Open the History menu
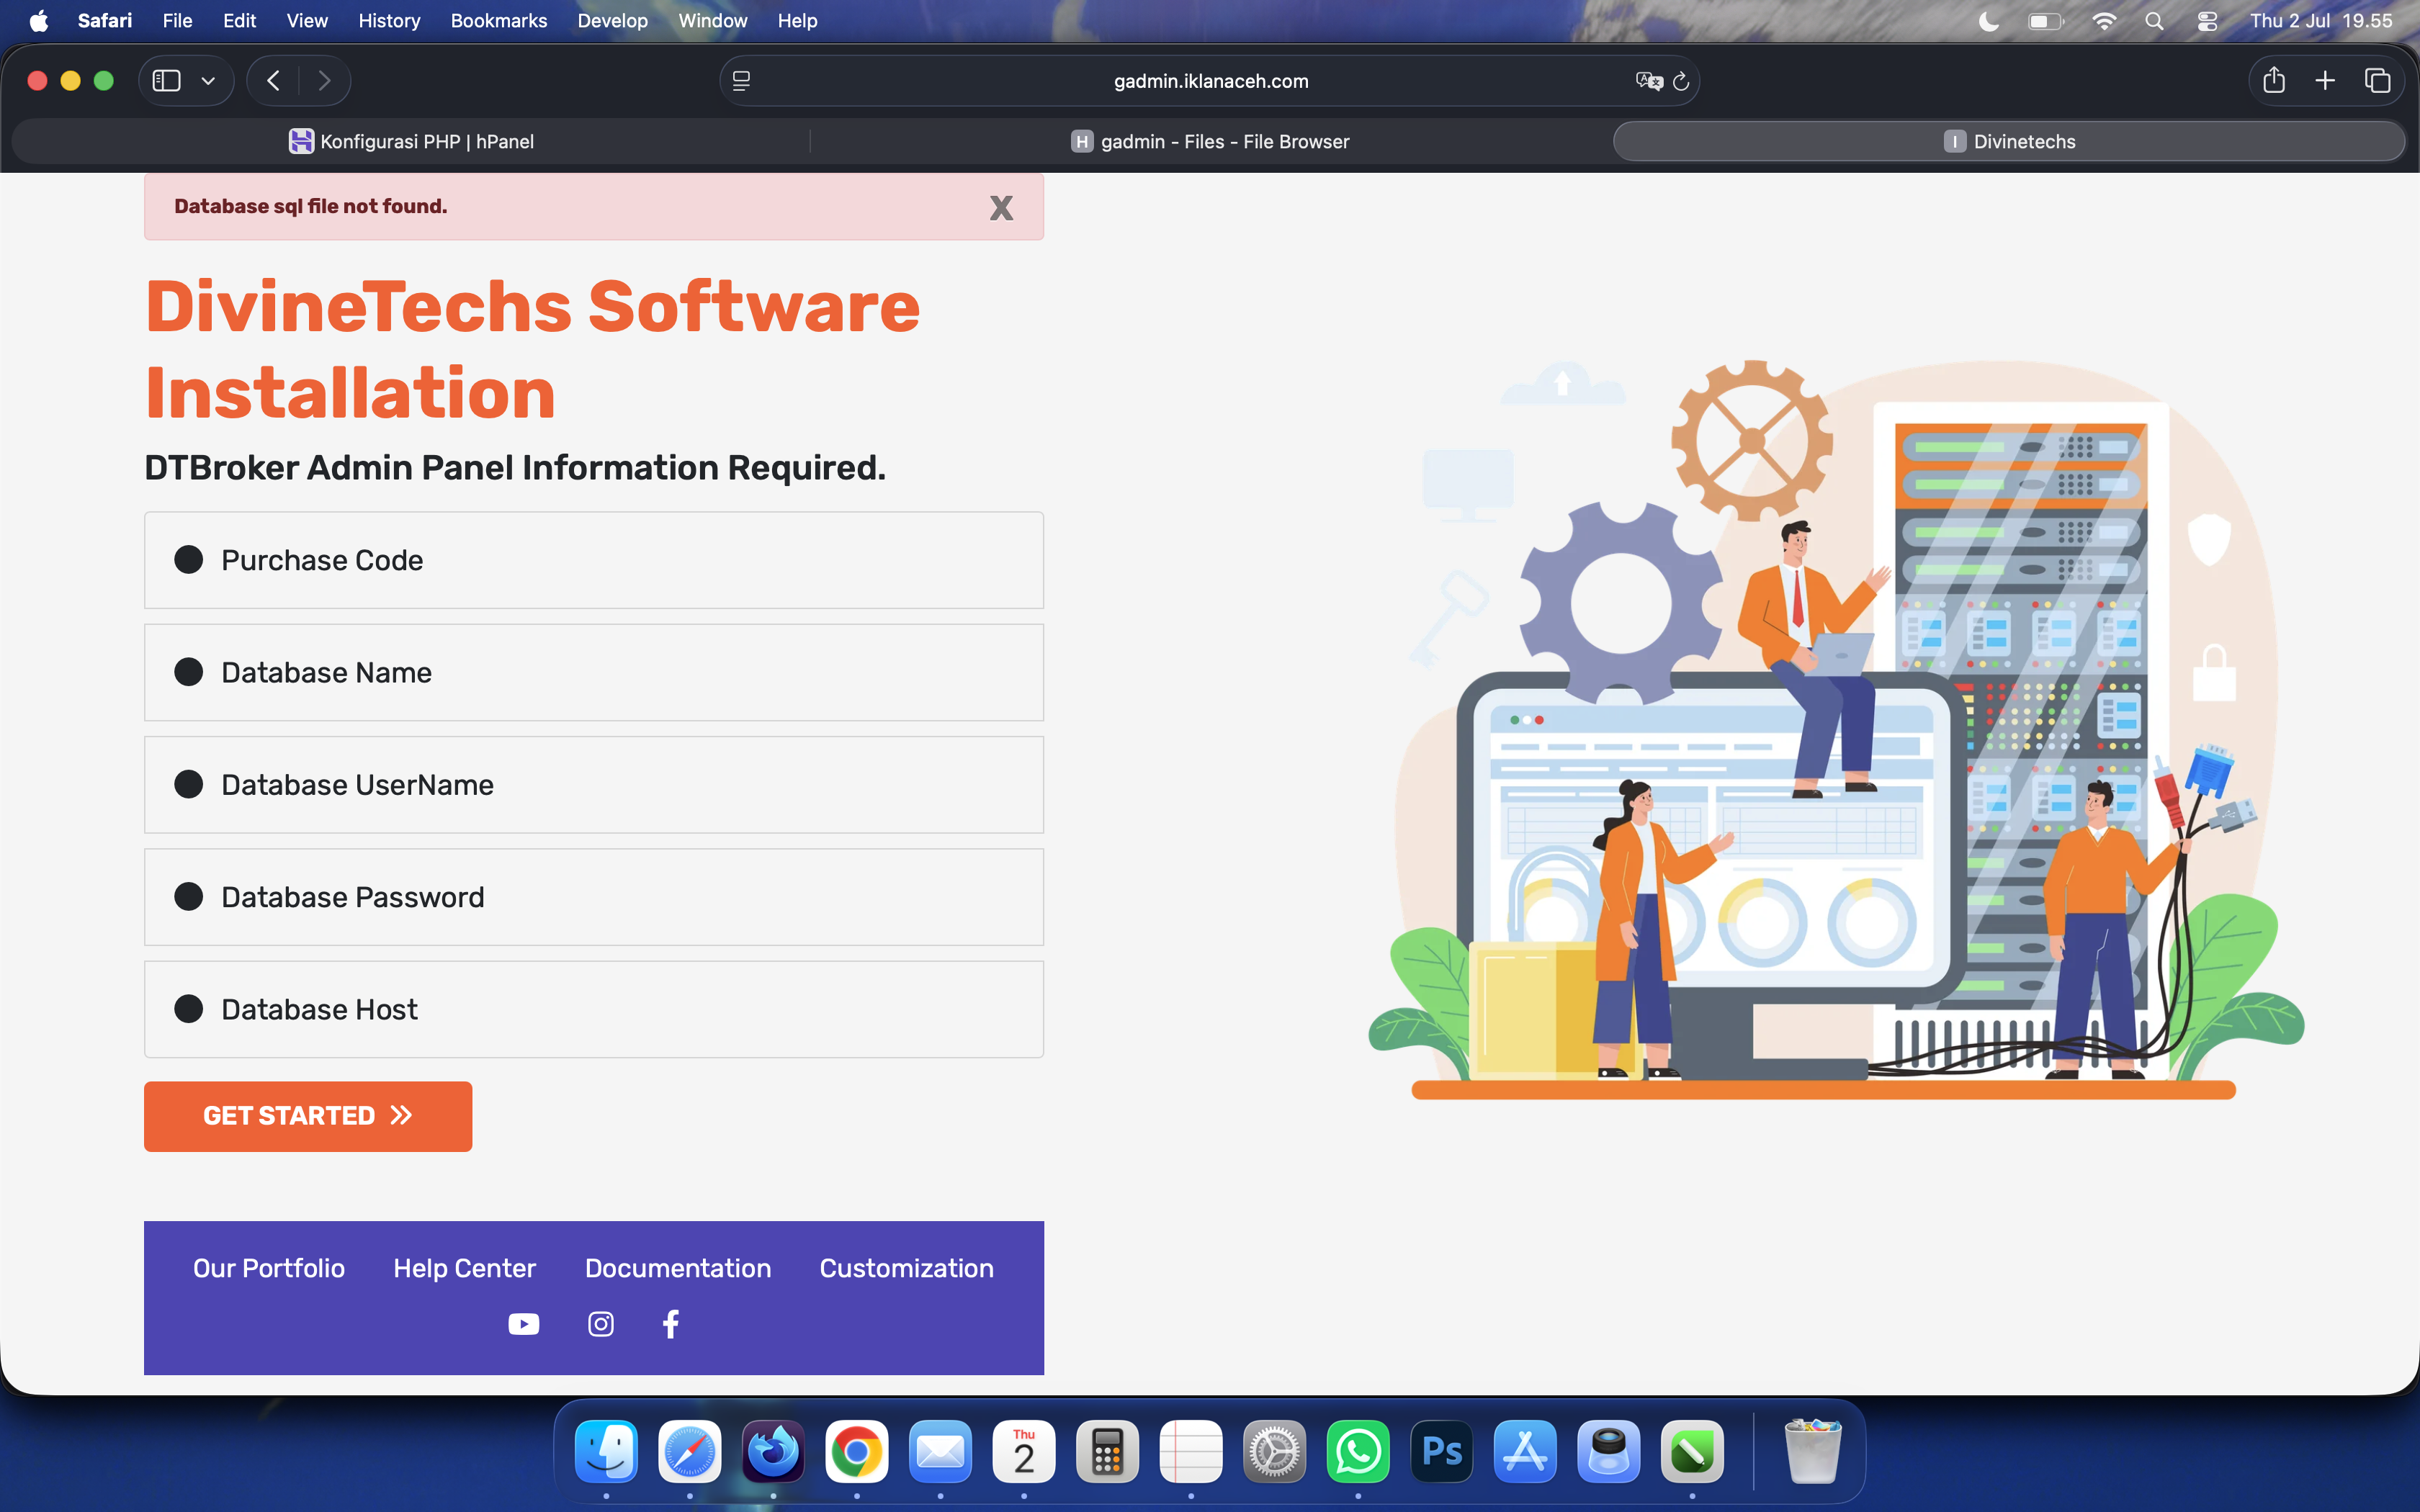Image resolution: width=2420 pixels, height=1512 pixels. 390,21
